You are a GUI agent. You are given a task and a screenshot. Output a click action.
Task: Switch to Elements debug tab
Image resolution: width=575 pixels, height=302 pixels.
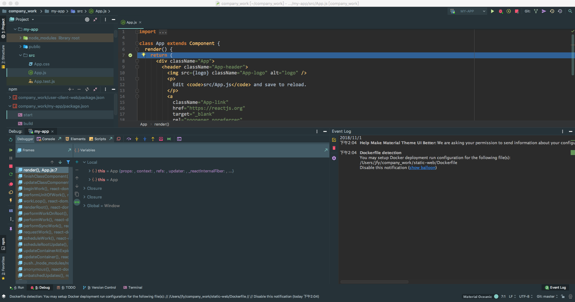coord(75,139)
